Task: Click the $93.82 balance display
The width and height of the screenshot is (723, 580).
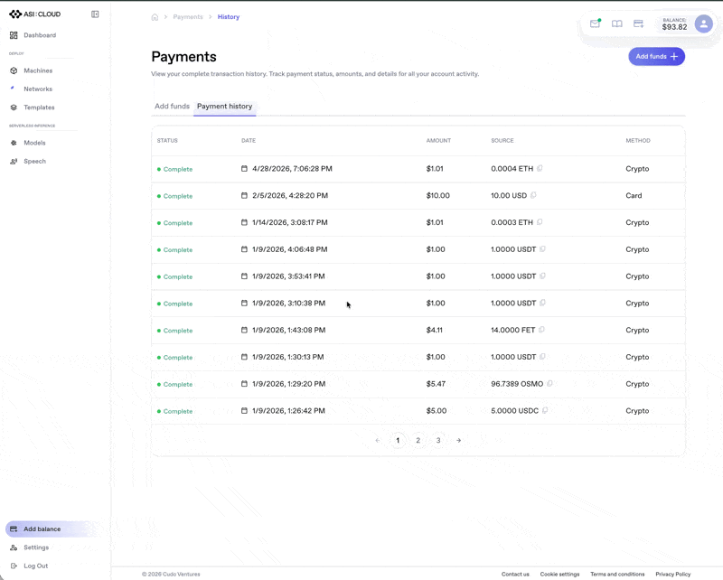Action: click(674, 24)
